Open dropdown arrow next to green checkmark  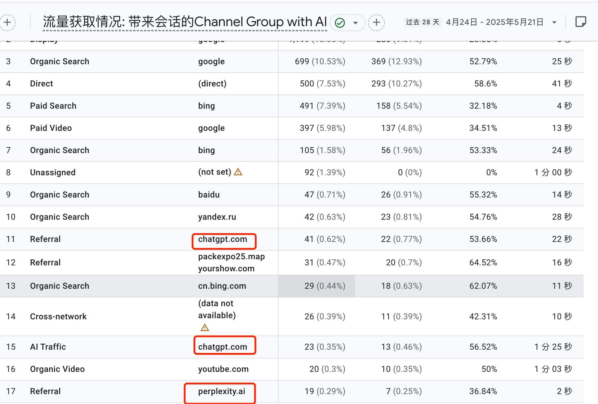[x=355, y=23]
